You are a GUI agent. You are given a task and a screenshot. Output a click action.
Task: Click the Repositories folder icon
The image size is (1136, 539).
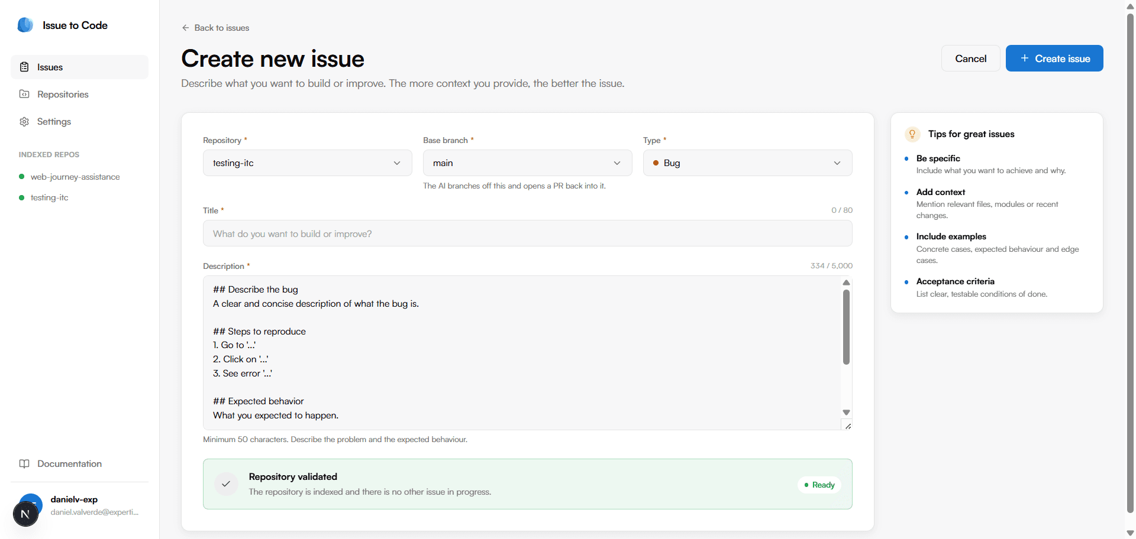[x=24, y=94]
